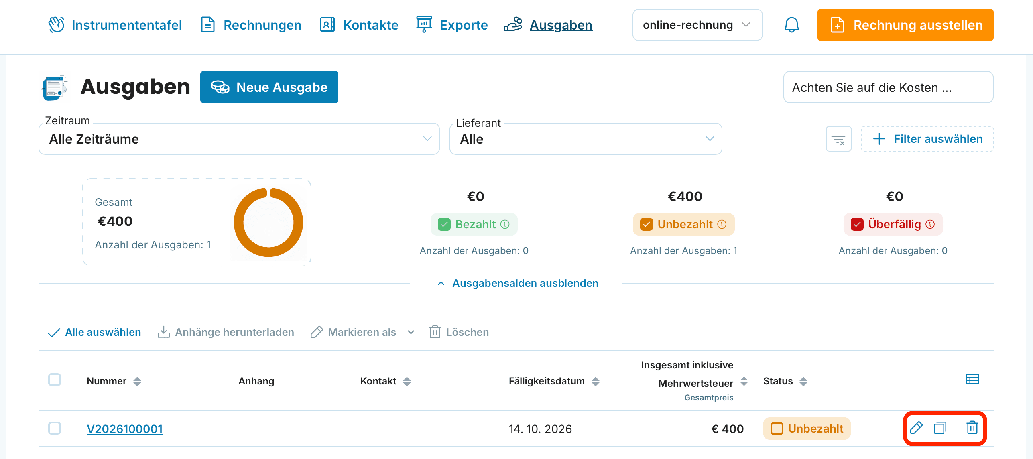Screen dimensions: 1033x459
Task: Open the table column settings icon
Action: 972,379
